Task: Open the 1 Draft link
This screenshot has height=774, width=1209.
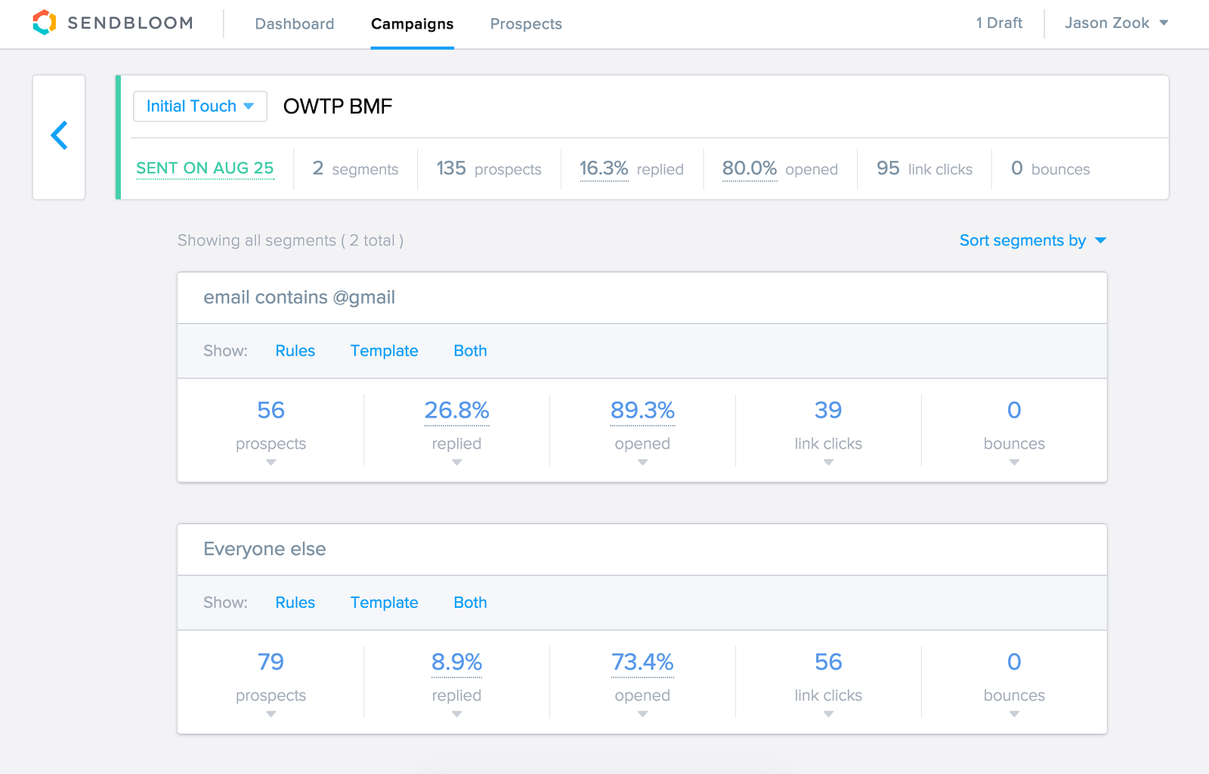Action: click(x=999, y=23)
